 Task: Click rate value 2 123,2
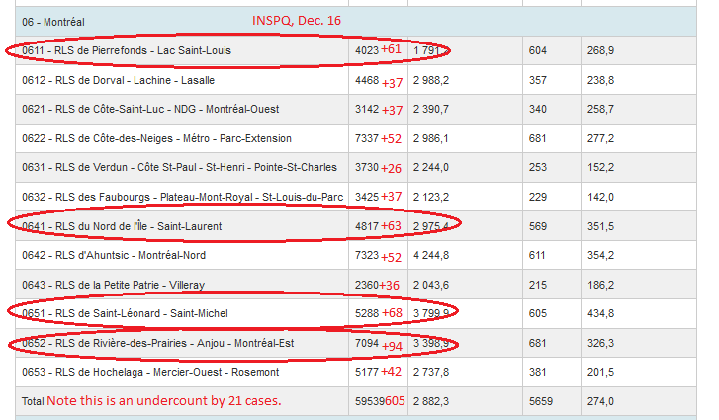point(431,197)
